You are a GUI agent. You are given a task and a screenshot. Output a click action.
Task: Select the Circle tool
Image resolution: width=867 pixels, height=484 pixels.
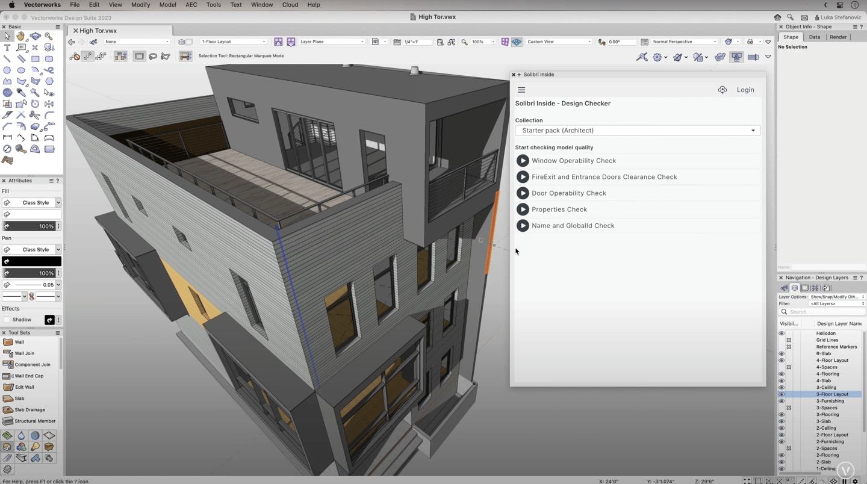[x=7, y=70]
